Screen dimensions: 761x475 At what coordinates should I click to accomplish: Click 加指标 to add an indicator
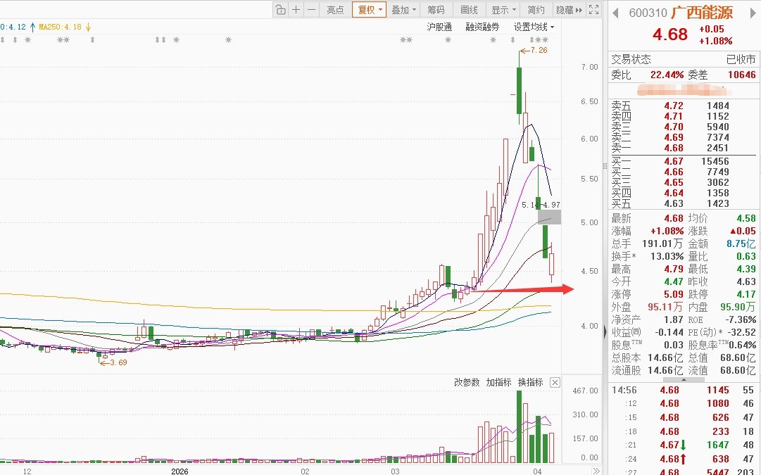point(498,382)
